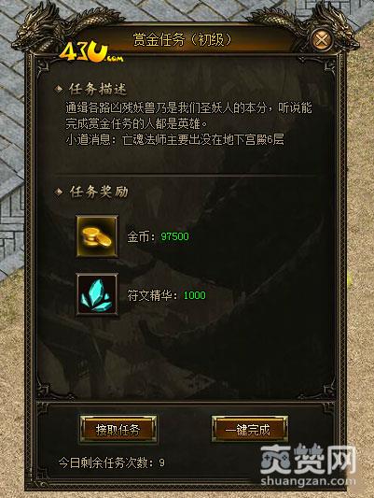
Task: Click the gold coins reward icon
Action: click(97, 236)
